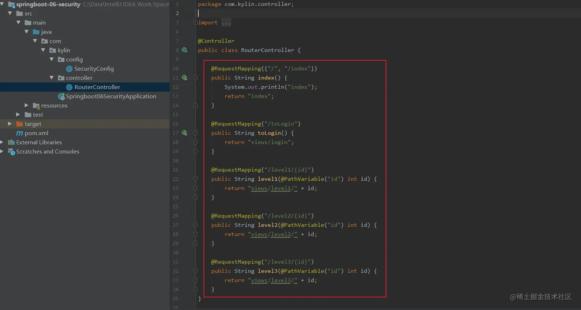
Task: Select SecurityConfig in the project tree
Action: click(x=94, y=69)
